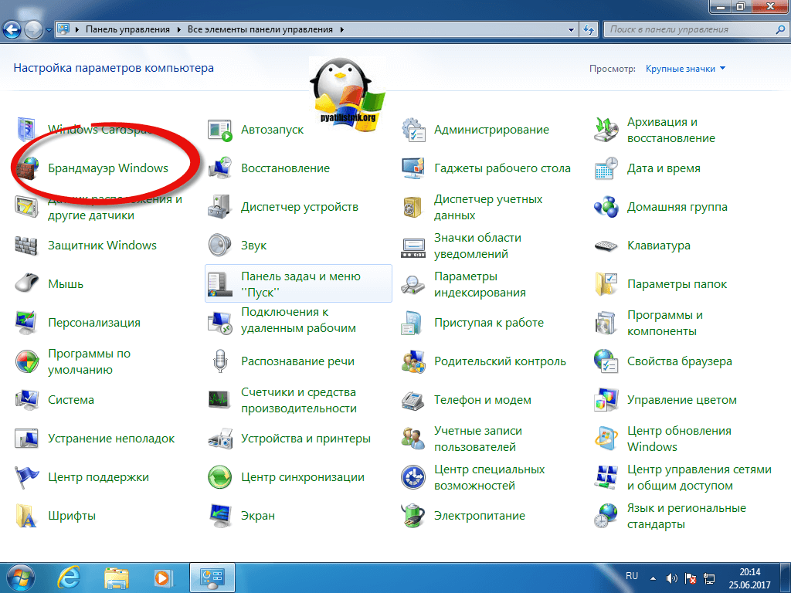This screenshot has height=593, width=791.
Task: Open the 'Администрирование' link
Action: click(491, 130)
